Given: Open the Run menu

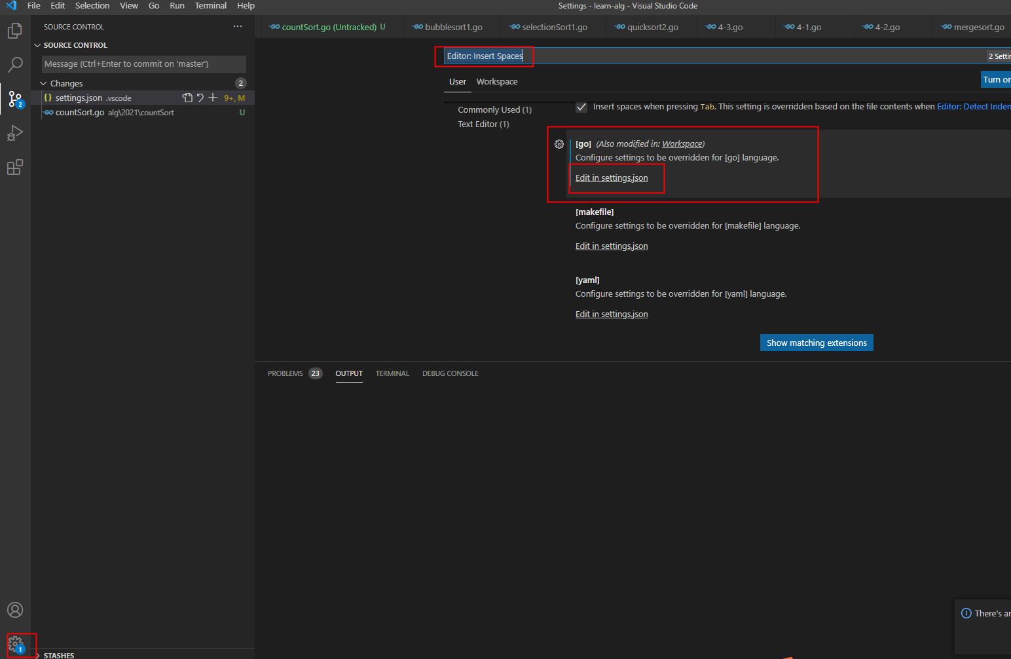Looking at the screenshot, I should (x=177, y=6).
